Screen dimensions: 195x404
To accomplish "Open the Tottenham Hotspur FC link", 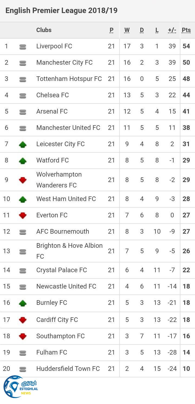I will click(69, 79).
